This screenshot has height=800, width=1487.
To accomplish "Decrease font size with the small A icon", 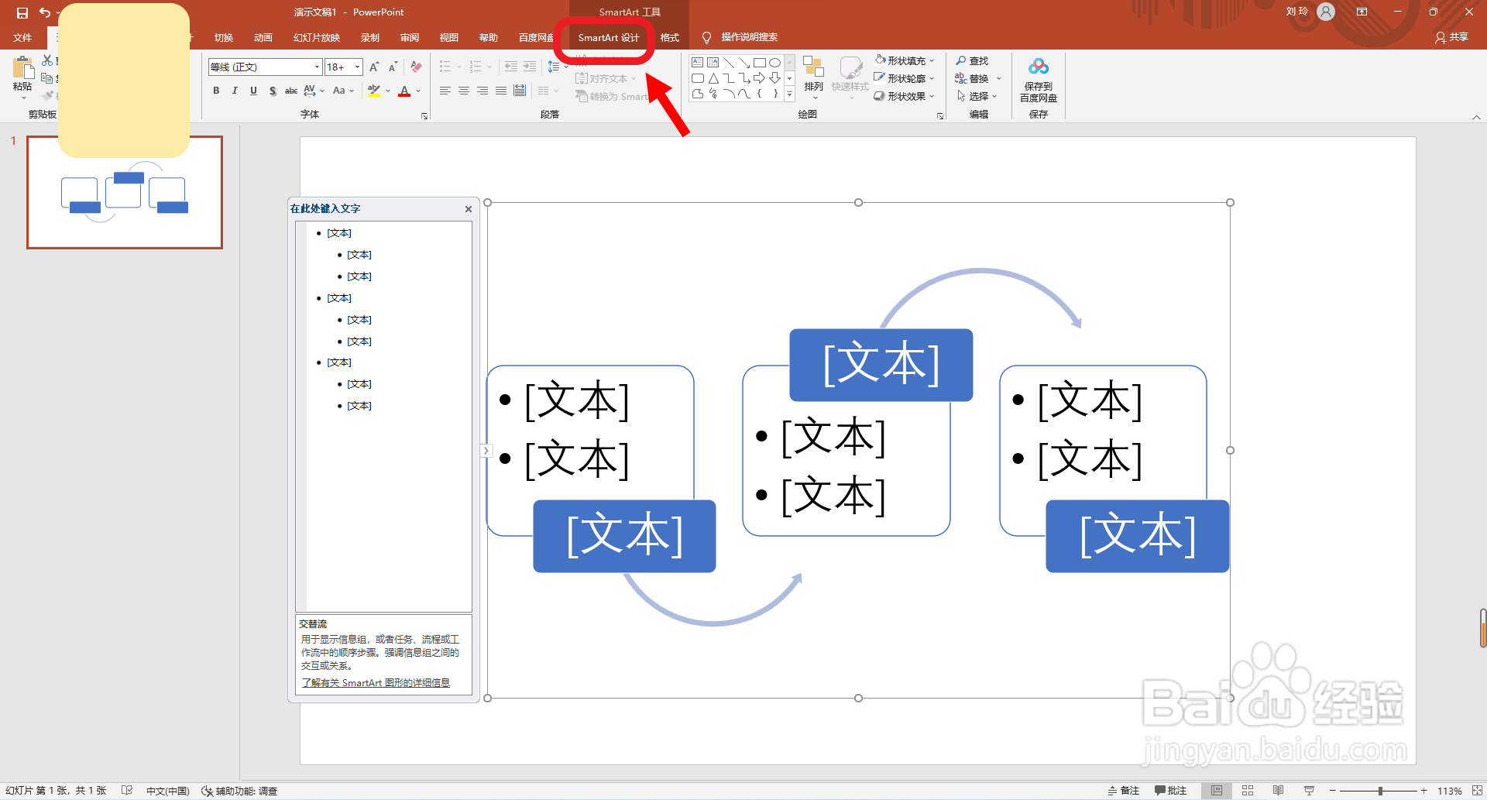I will [x=393, y=67].
